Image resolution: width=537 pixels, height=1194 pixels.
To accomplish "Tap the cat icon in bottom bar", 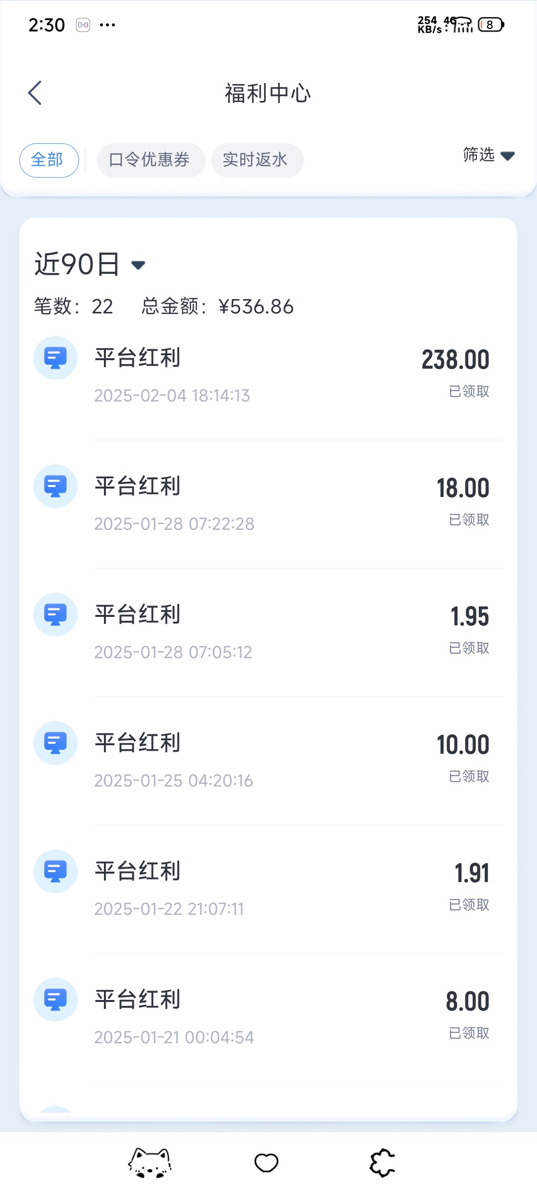I will coord(150,1163).
